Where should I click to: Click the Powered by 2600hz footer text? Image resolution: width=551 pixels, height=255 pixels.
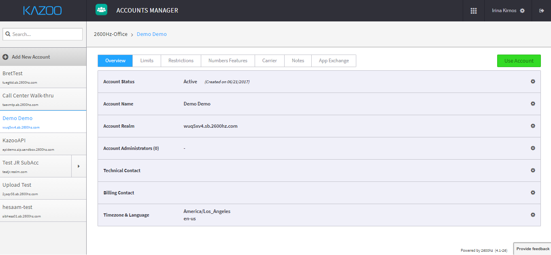click(x=484, y=251)
